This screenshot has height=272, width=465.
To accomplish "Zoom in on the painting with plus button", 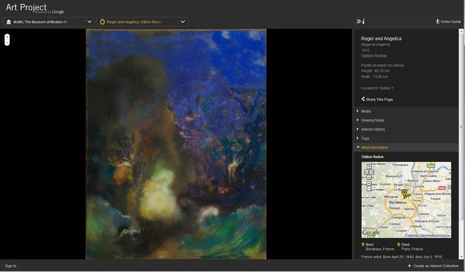I will point(7,37).
